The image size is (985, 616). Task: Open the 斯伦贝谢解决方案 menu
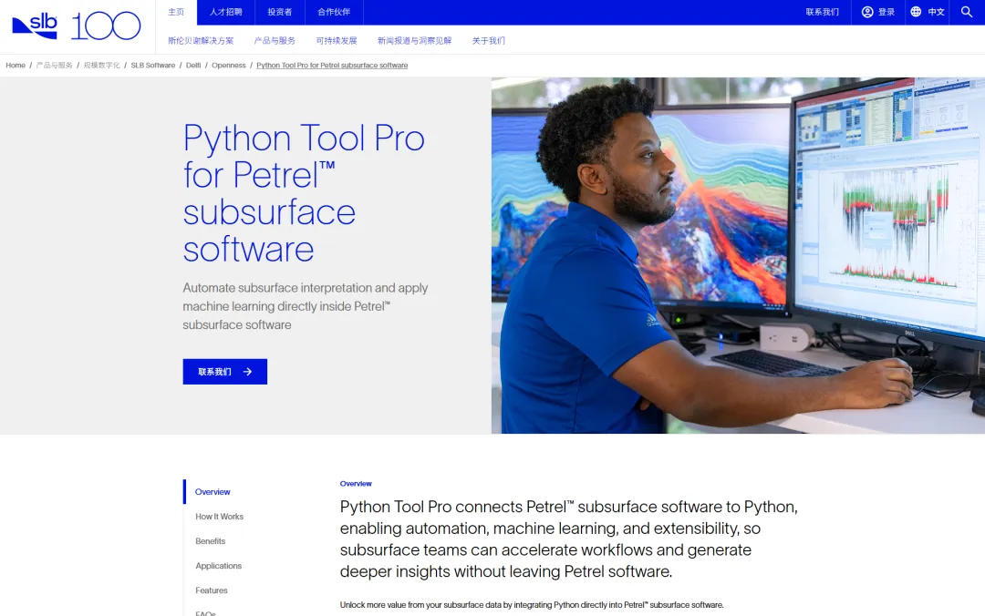[x=201, y=41]
